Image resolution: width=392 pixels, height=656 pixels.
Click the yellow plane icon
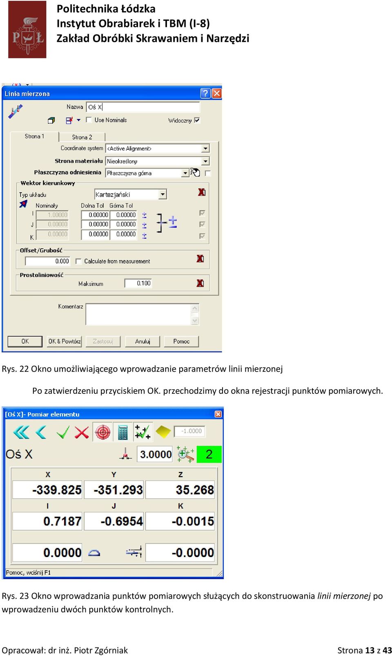(x=163, y=432)
